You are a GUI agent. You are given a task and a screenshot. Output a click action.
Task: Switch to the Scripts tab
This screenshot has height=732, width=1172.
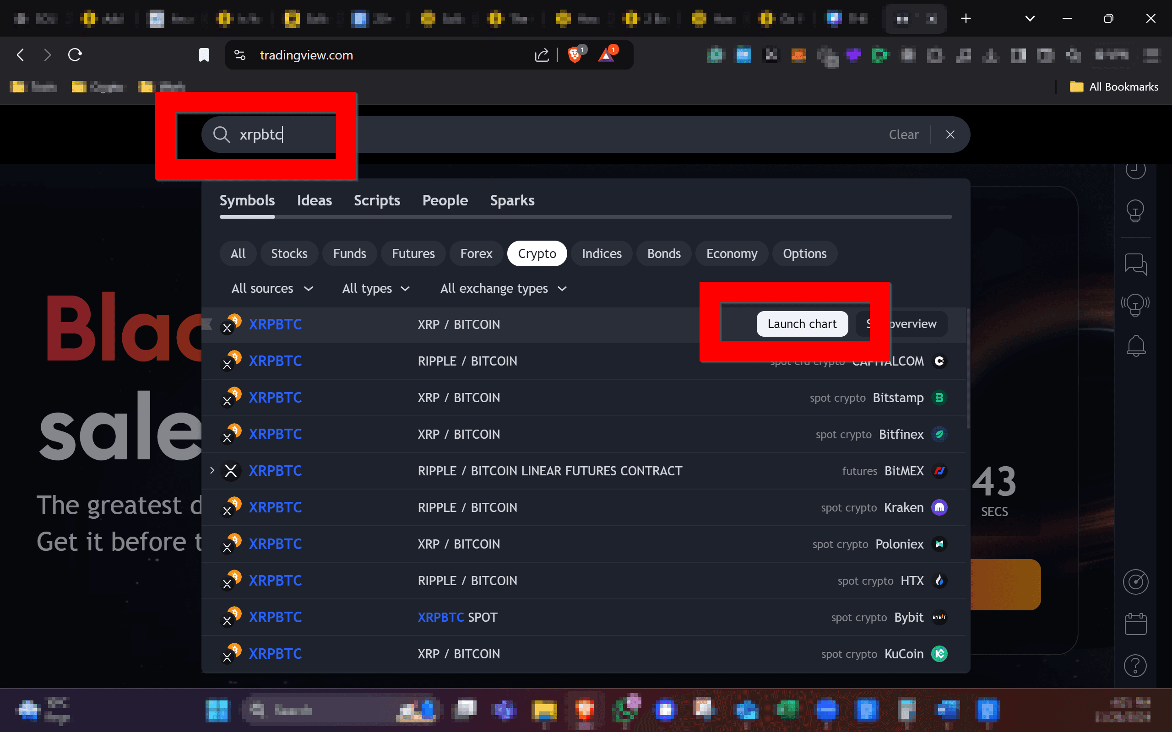(377, 200)
